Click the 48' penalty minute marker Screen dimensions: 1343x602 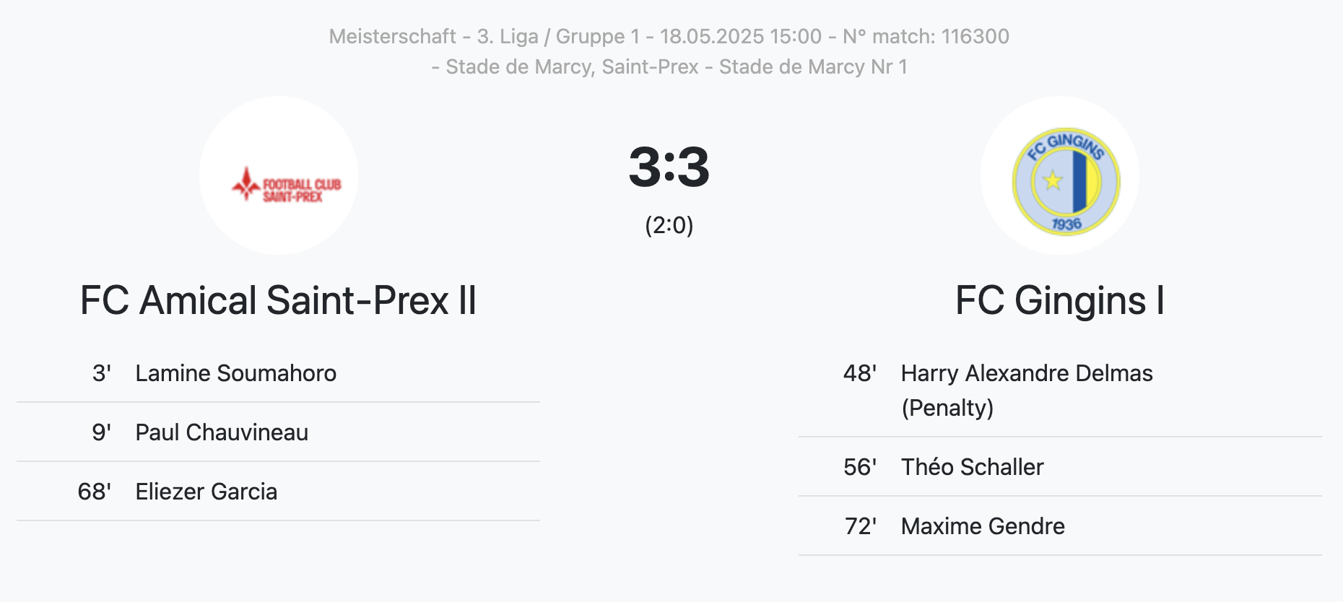(x=860, y=373)
